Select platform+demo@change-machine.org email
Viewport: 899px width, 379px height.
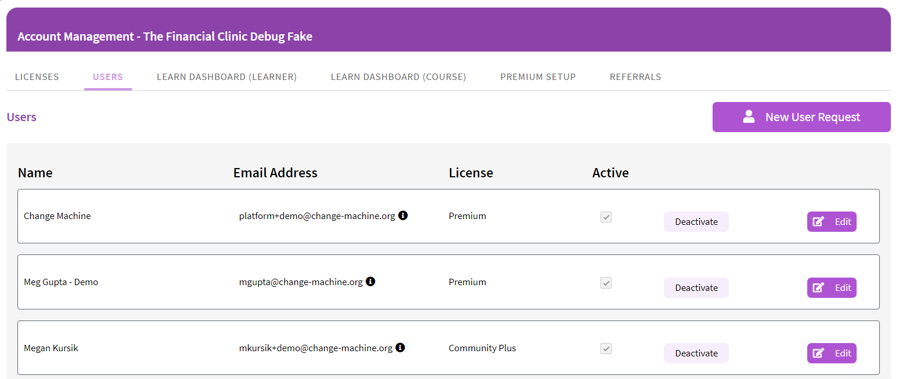[x=317, y=216]
